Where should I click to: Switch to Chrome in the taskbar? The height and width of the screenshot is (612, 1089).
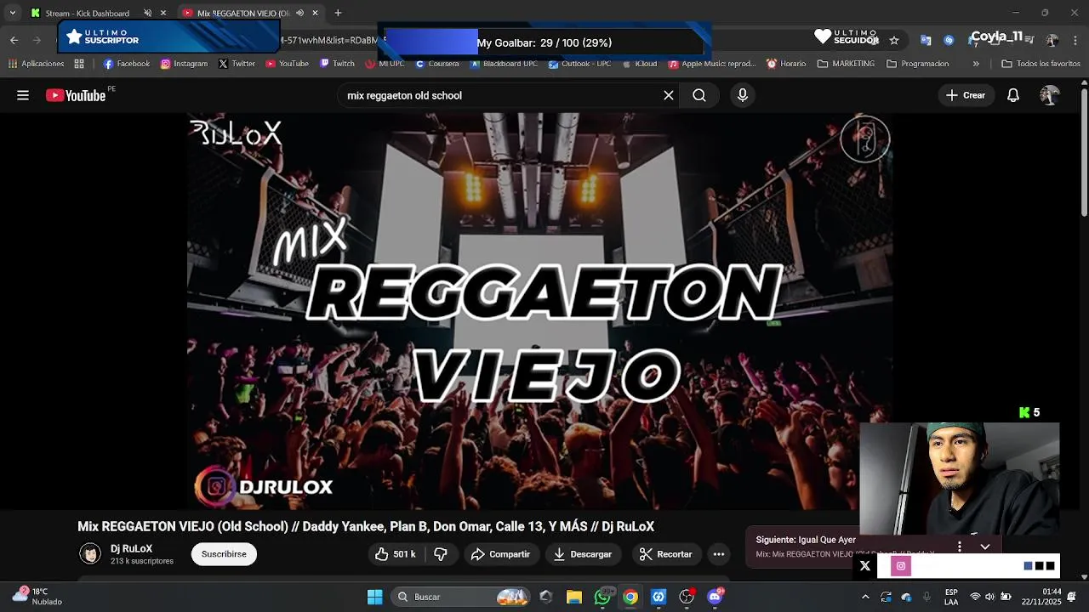pyautogui.click(x=630, y=597)
